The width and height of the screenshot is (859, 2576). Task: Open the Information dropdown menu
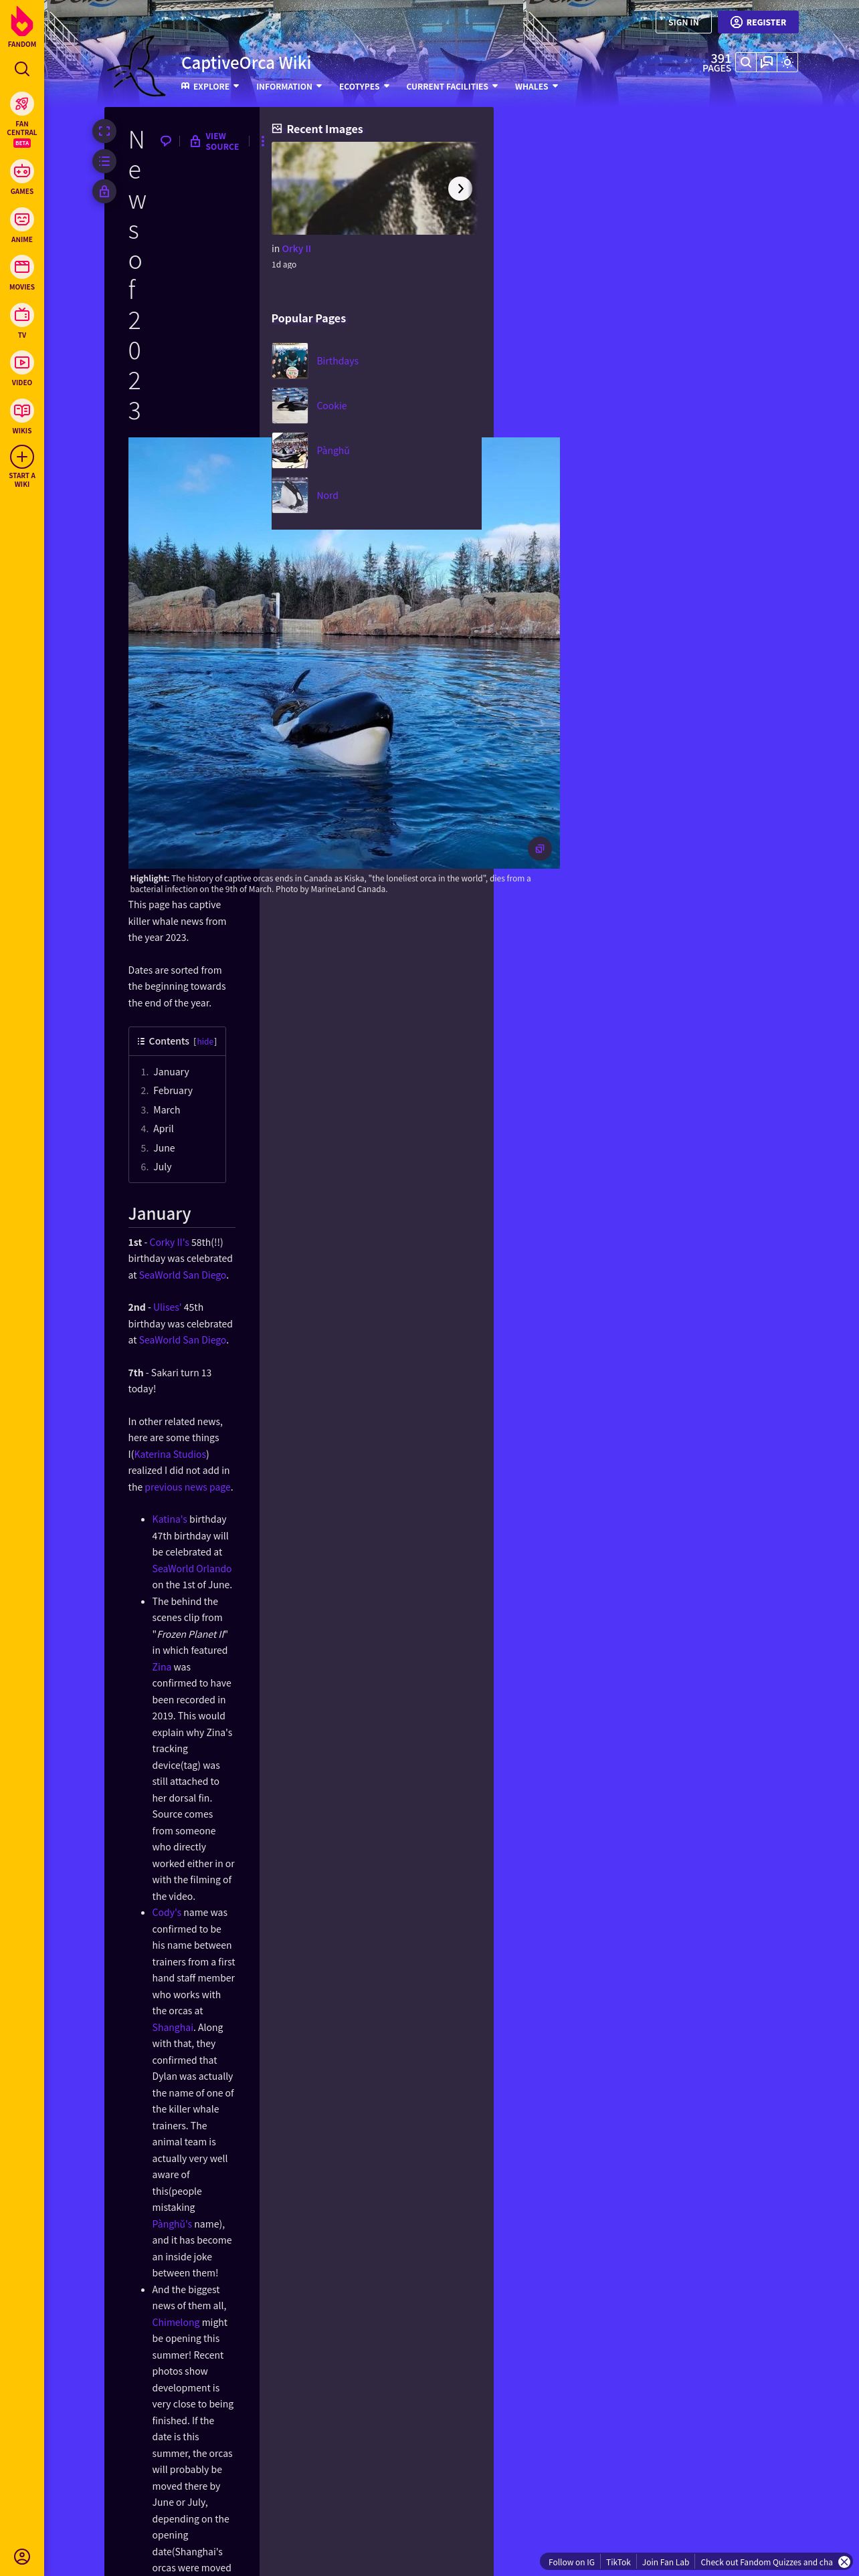click(x=289, y=87)
